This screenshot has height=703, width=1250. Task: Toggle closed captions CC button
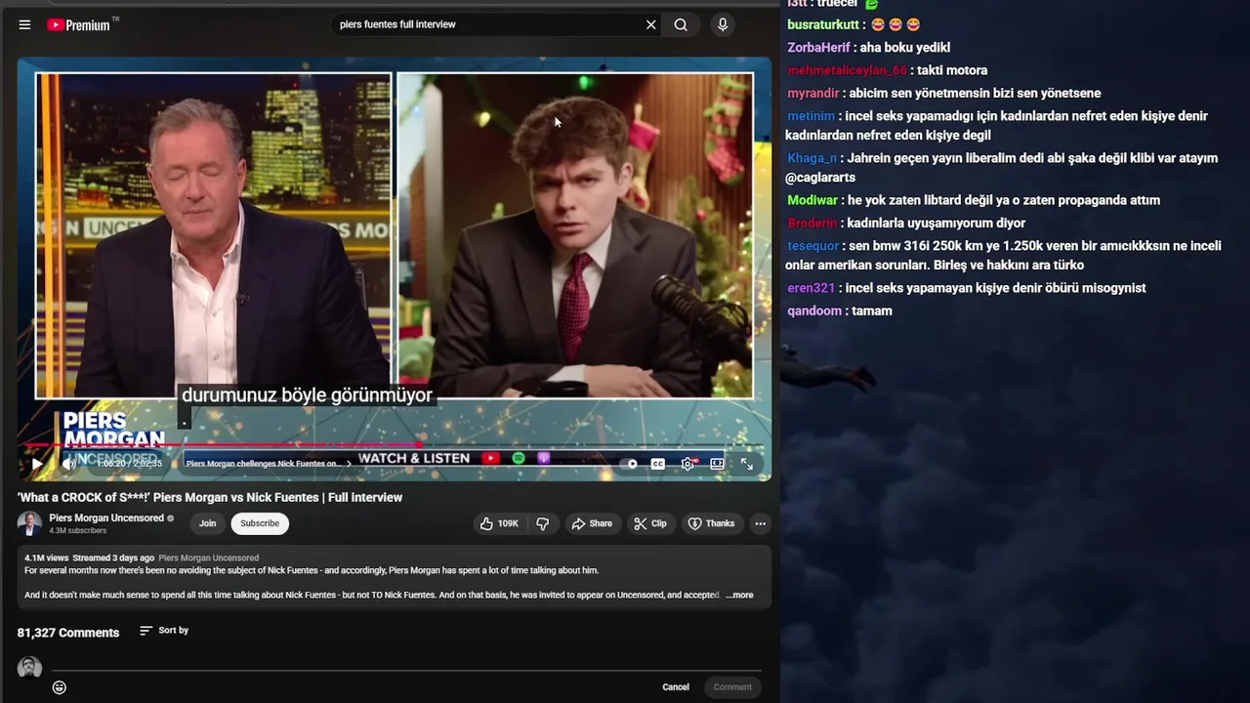658,464
